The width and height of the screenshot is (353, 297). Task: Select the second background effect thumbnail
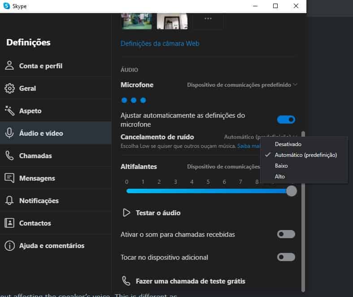(172, 21)
